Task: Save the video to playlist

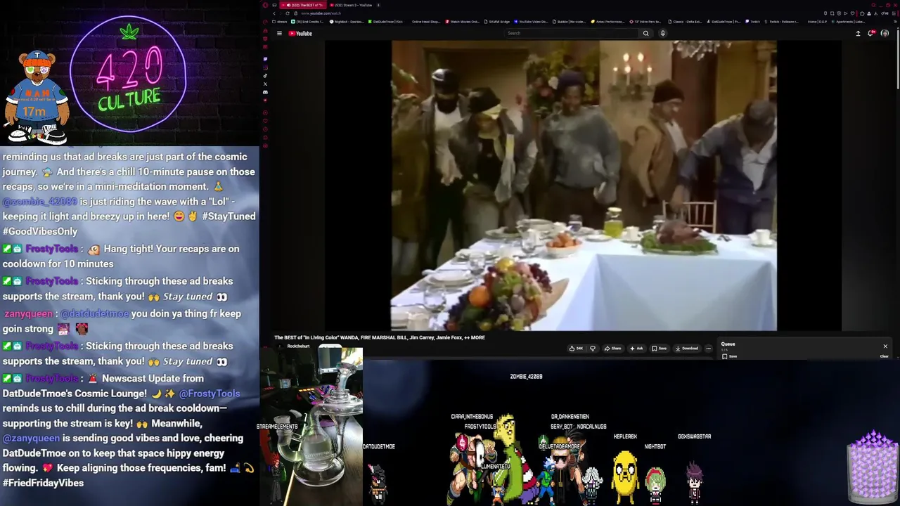Action: (x=659, y=348)
